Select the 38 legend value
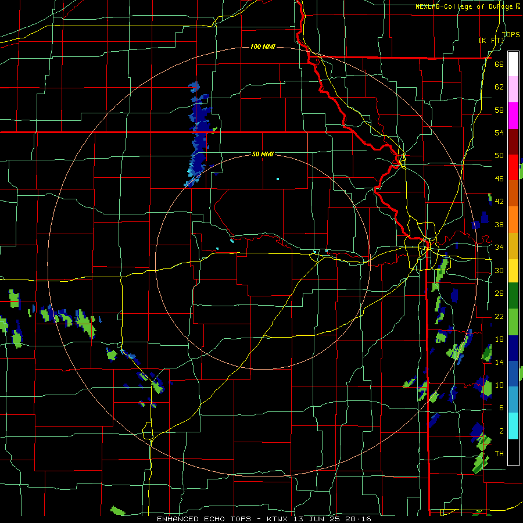This screenshot has width=523, height=523. click(x=499, y=225)
